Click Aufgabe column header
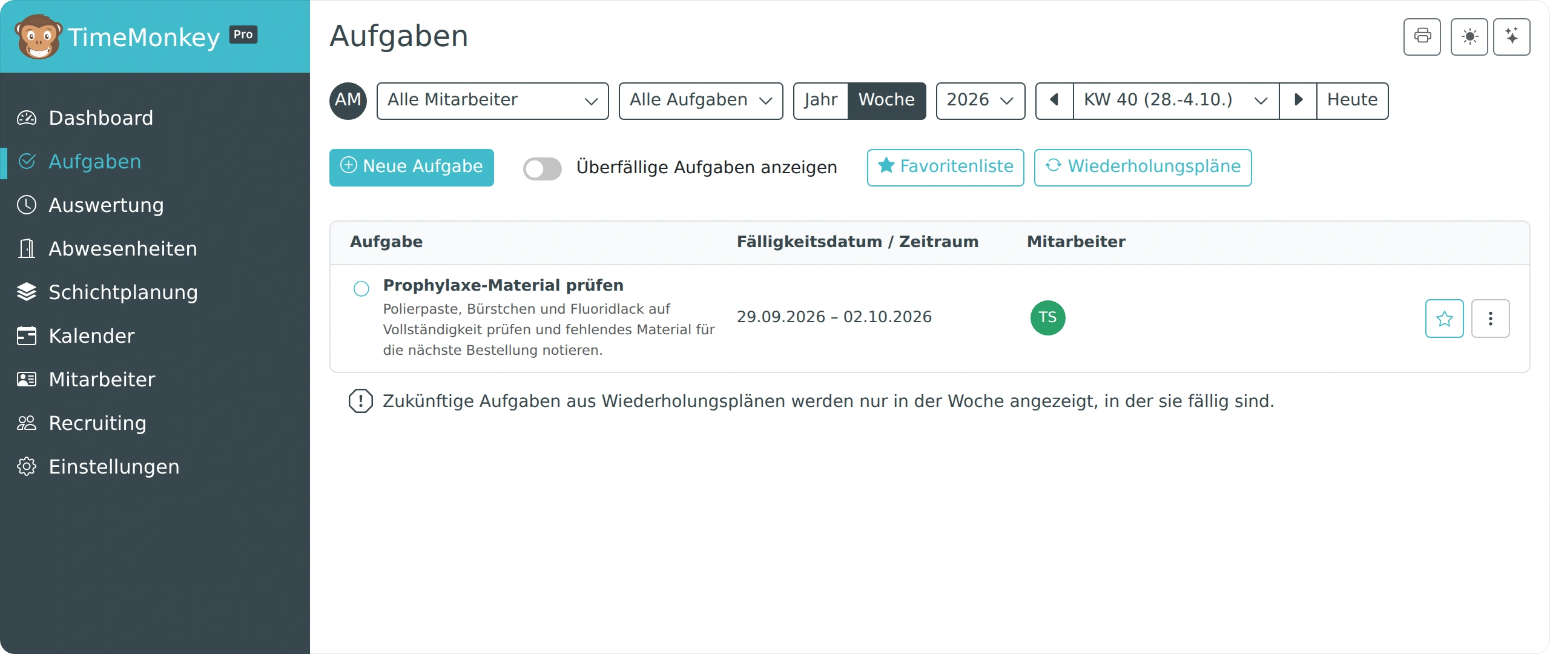This screenshot has height=654, width=1550. (386, 242)
